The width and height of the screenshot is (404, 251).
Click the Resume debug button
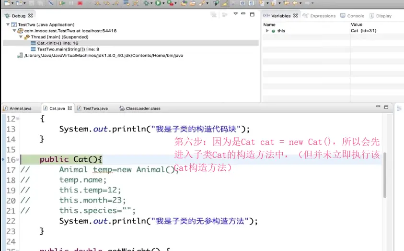[62, 3]
